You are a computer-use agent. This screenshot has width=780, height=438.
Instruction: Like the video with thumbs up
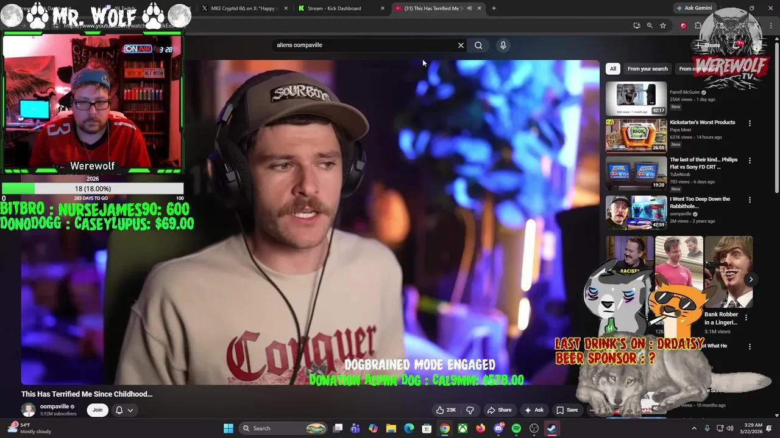coord(446,410)
